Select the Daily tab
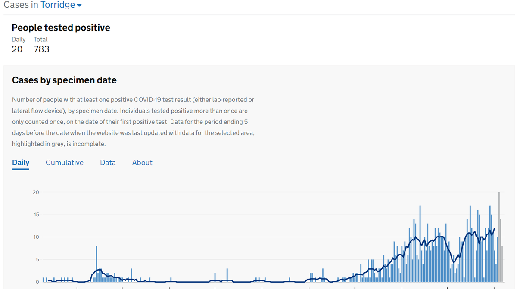The image size is (517, 289). (x=21, y=163)
